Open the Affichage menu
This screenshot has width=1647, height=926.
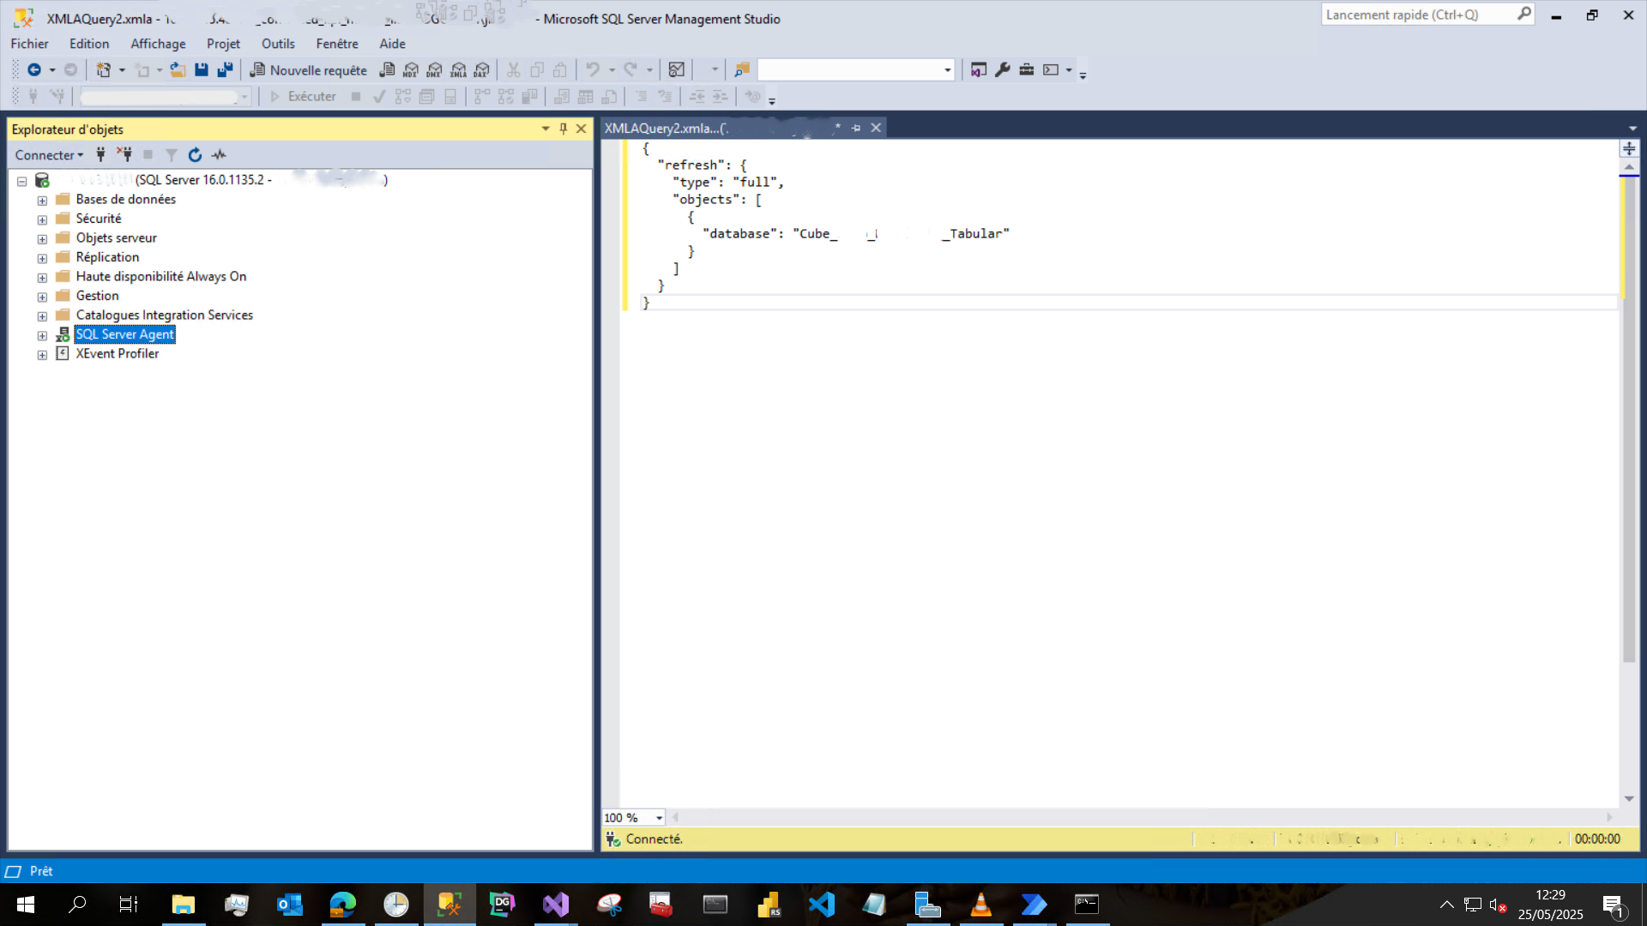click(158, 44)
